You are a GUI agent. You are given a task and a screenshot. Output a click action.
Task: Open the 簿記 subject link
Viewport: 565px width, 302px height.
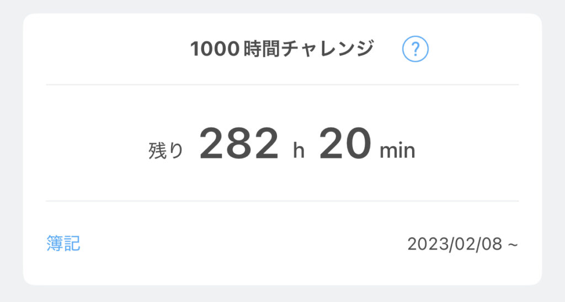pos(63,243)
